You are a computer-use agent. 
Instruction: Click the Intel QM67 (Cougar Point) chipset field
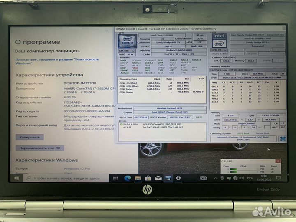click(x=170, y=112)
